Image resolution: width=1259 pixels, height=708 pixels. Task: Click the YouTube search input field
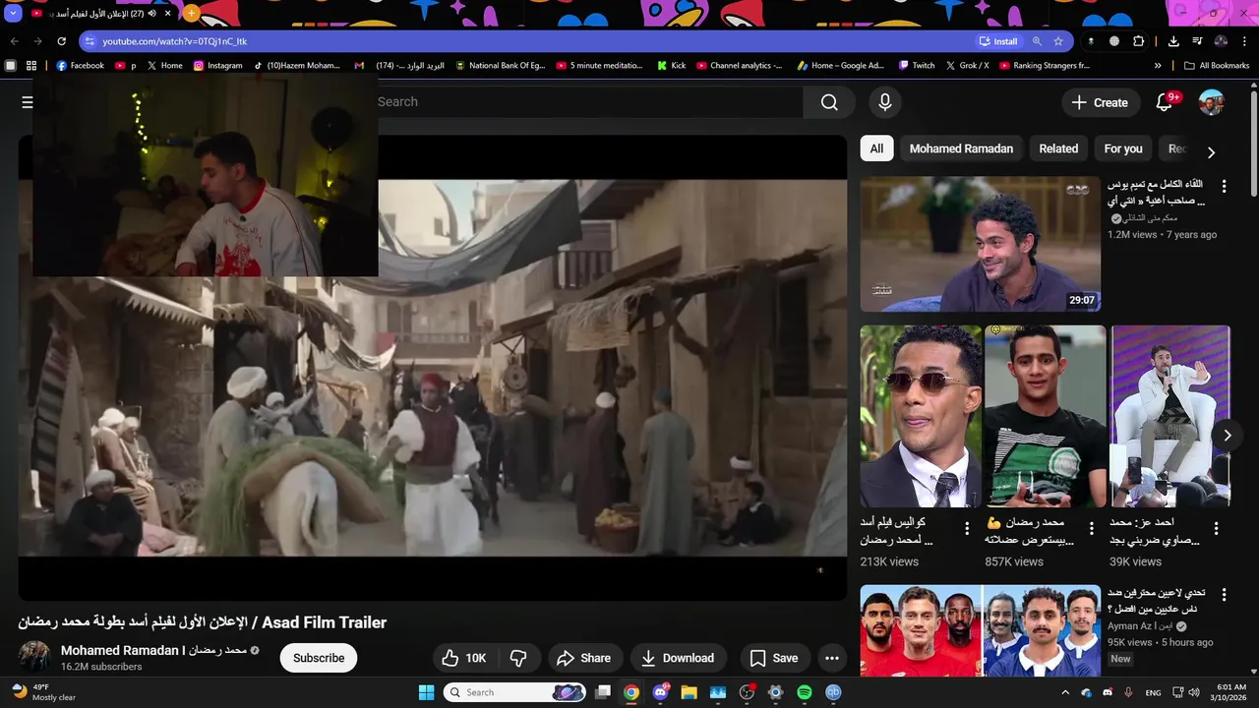click(x=590, y=102)
